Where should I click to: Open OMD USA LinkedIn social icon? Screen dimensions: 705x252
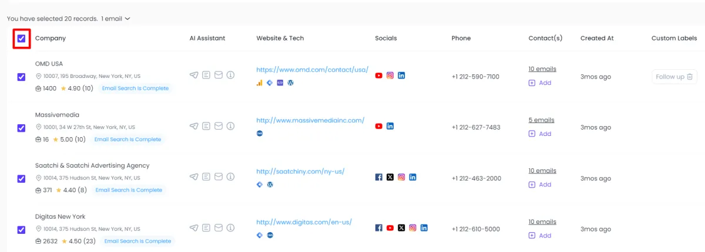(x=401, y=76)
